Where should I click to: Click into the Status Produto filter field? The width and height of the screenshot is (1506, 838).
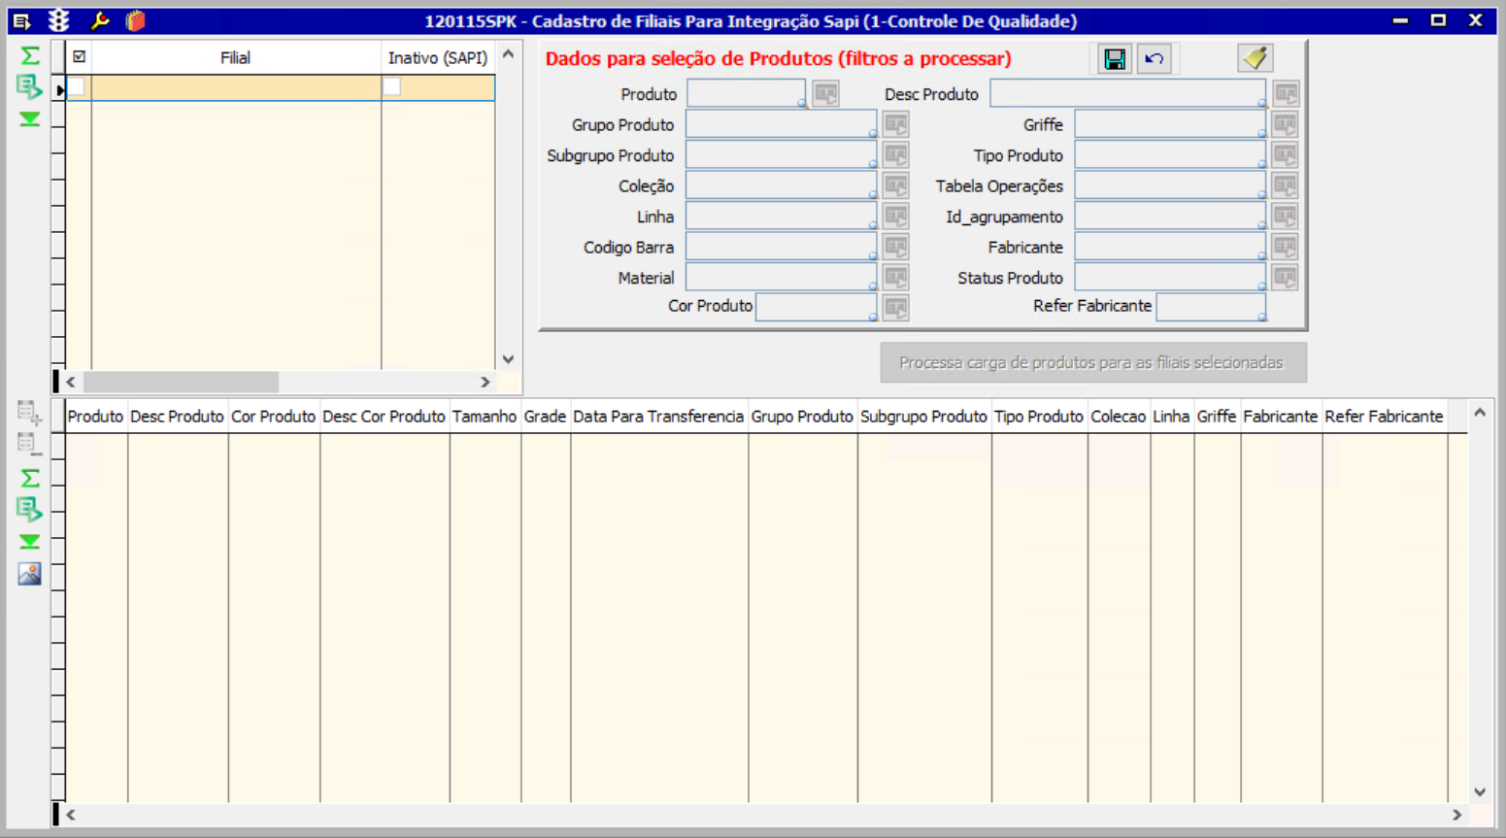click(1170, 277)
